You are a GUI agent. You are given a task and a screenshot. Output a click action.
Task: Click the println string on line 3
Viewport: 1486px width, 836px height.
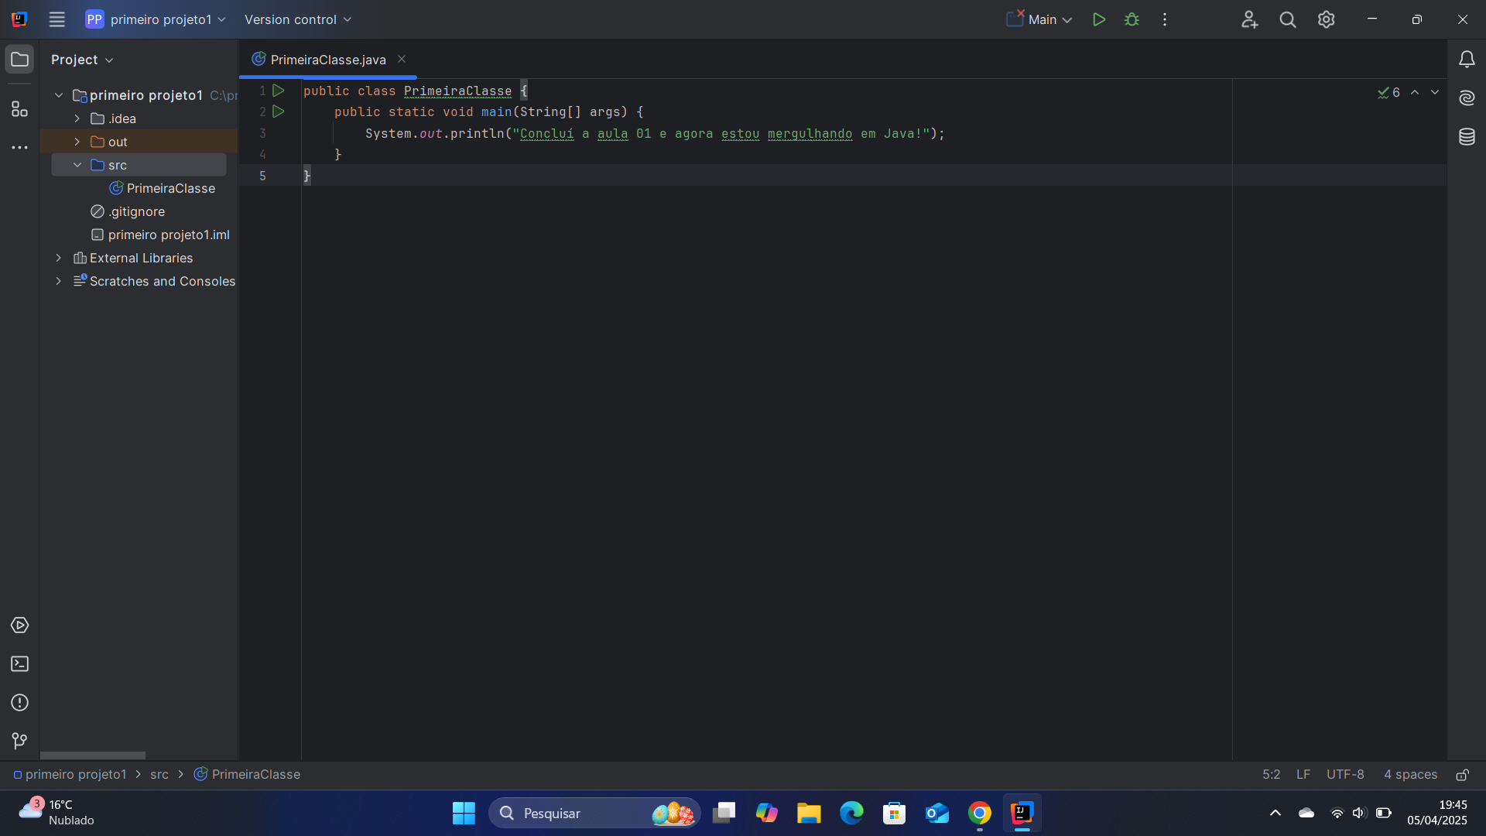(x=721, y=133)
